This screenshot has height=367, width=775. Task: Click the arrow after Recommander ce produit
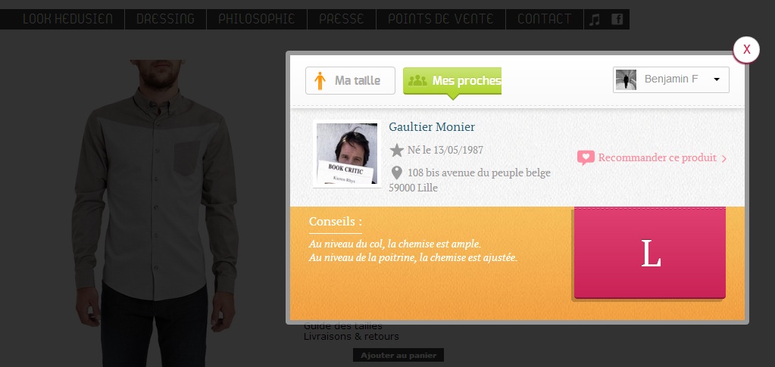pos(724,159)
